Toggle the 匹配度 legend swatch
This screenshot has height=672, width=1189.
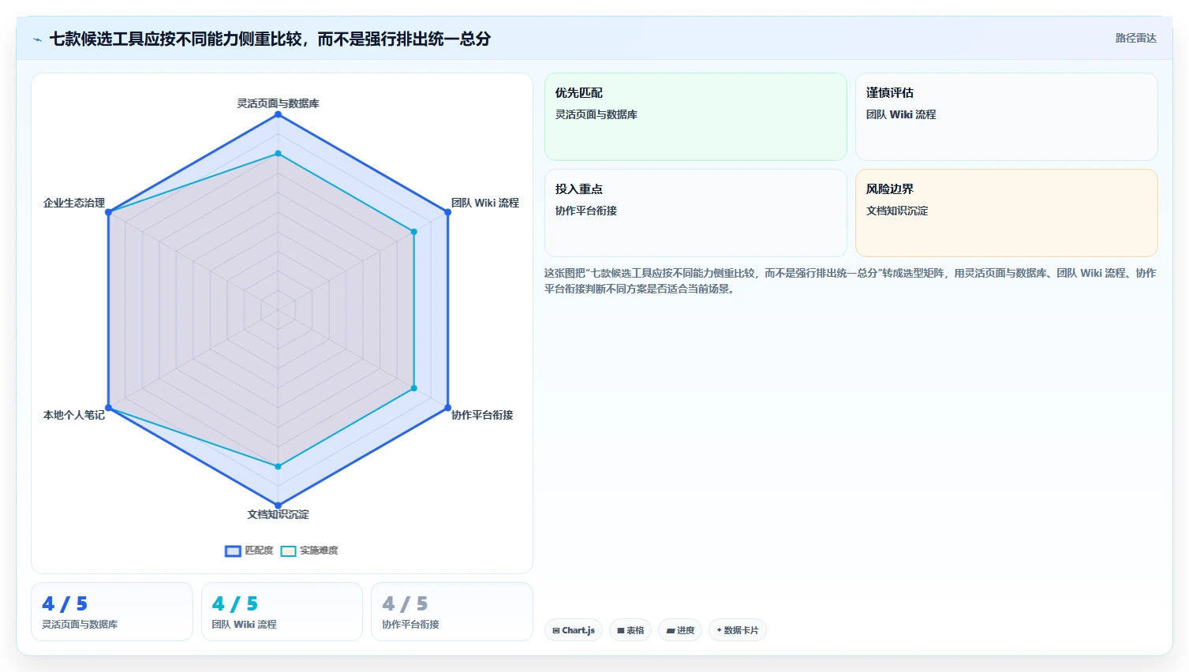[x=233, y=551]
